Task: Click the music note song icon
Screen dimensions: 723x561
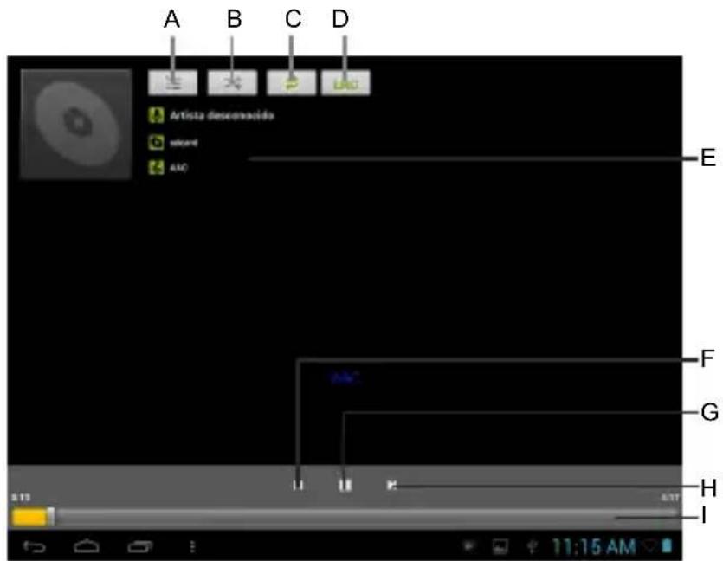Action: [x=156, y=167]
